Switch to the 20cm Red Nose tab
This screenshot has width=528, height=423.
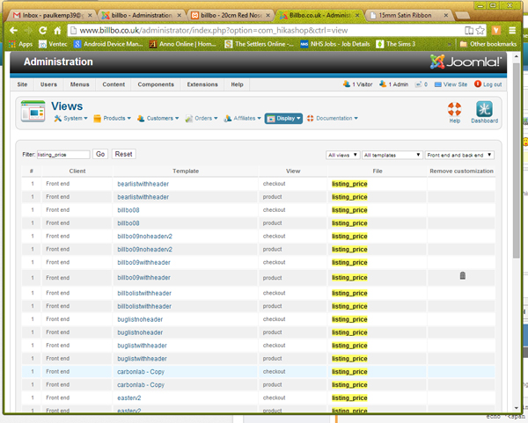[x=231, y=16]
